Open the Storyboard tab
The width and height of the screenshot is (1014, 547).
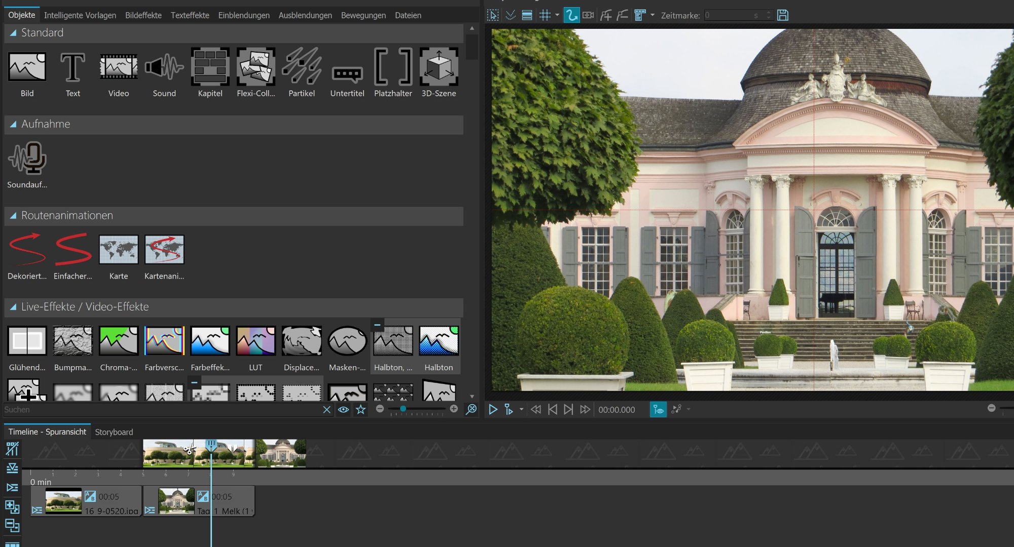coord(114,432)
